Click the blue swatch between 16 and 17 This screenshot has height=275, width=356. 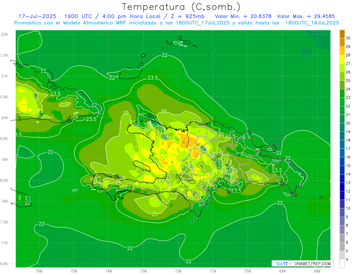point(342,153)
